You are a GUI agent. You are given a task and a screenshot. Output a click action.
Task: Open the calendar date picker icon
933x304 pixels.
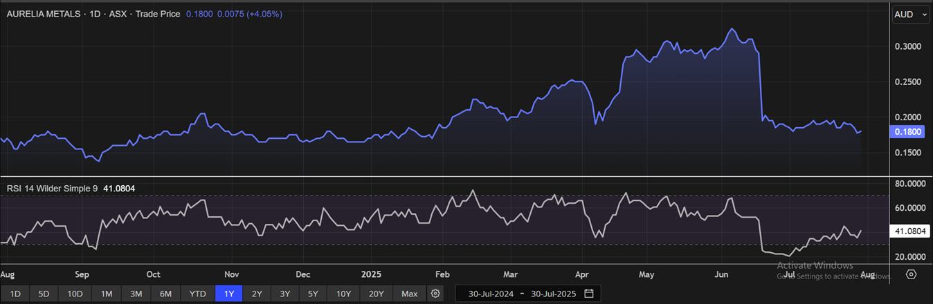589,294
